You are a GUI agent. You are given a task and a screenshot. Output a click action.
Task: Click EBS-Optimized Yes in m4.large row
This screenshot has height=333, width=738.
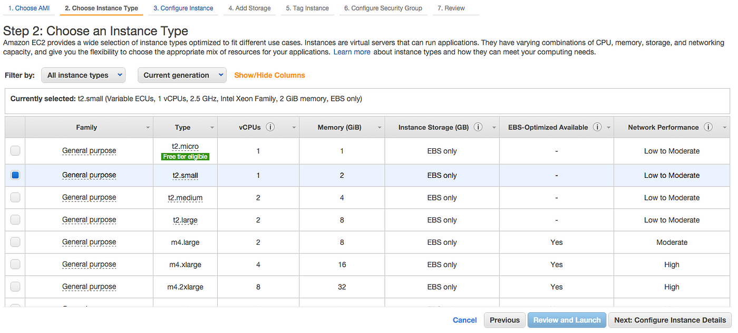(557, 242)
